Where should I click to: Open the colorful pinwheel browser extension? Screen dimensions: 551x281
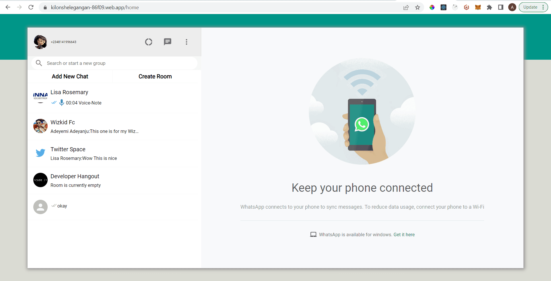[x=432, y=7]
